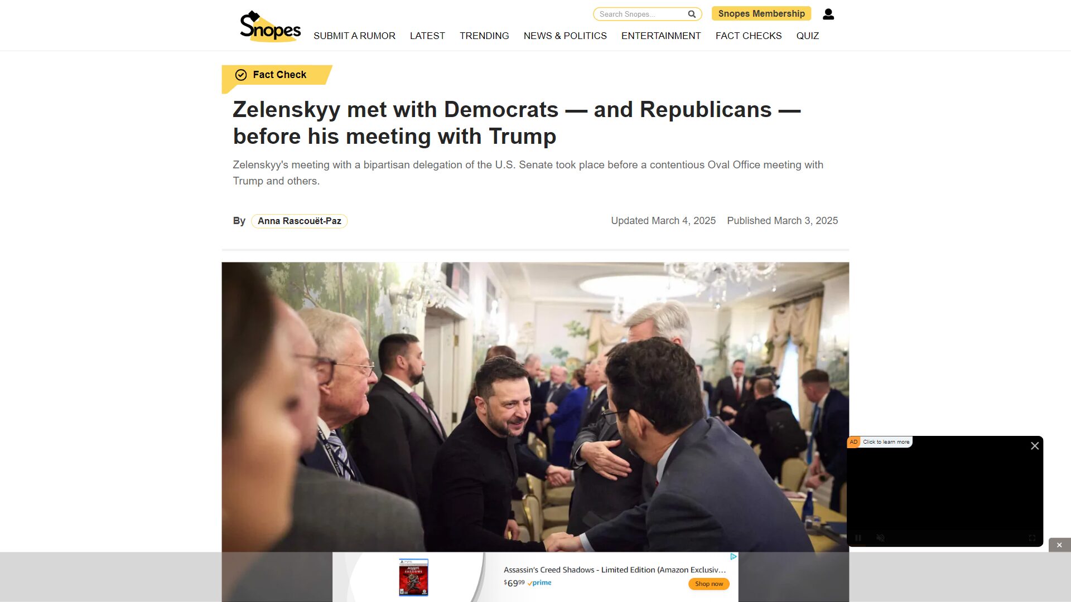The width and height of the screenshot is (1071, 602).
Task: Click the 'Click to learn more' ad label
Action: point(886,442)
